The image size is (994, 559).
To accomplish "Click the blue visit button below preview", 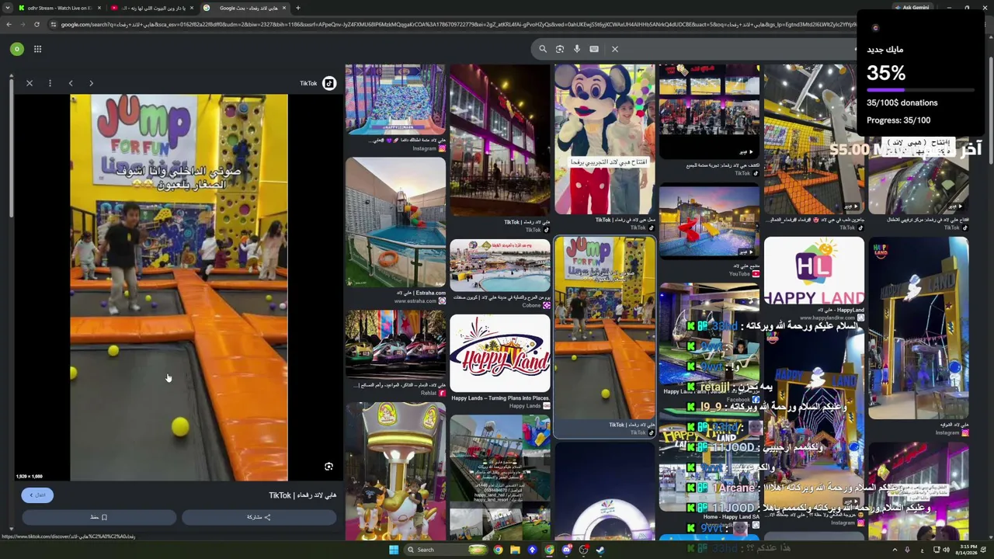I will tap(37, 495).
